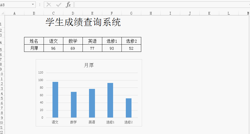250x134 pixels.
Task: Click the Cancel X icon in formula bar
Action: point(49,5)
